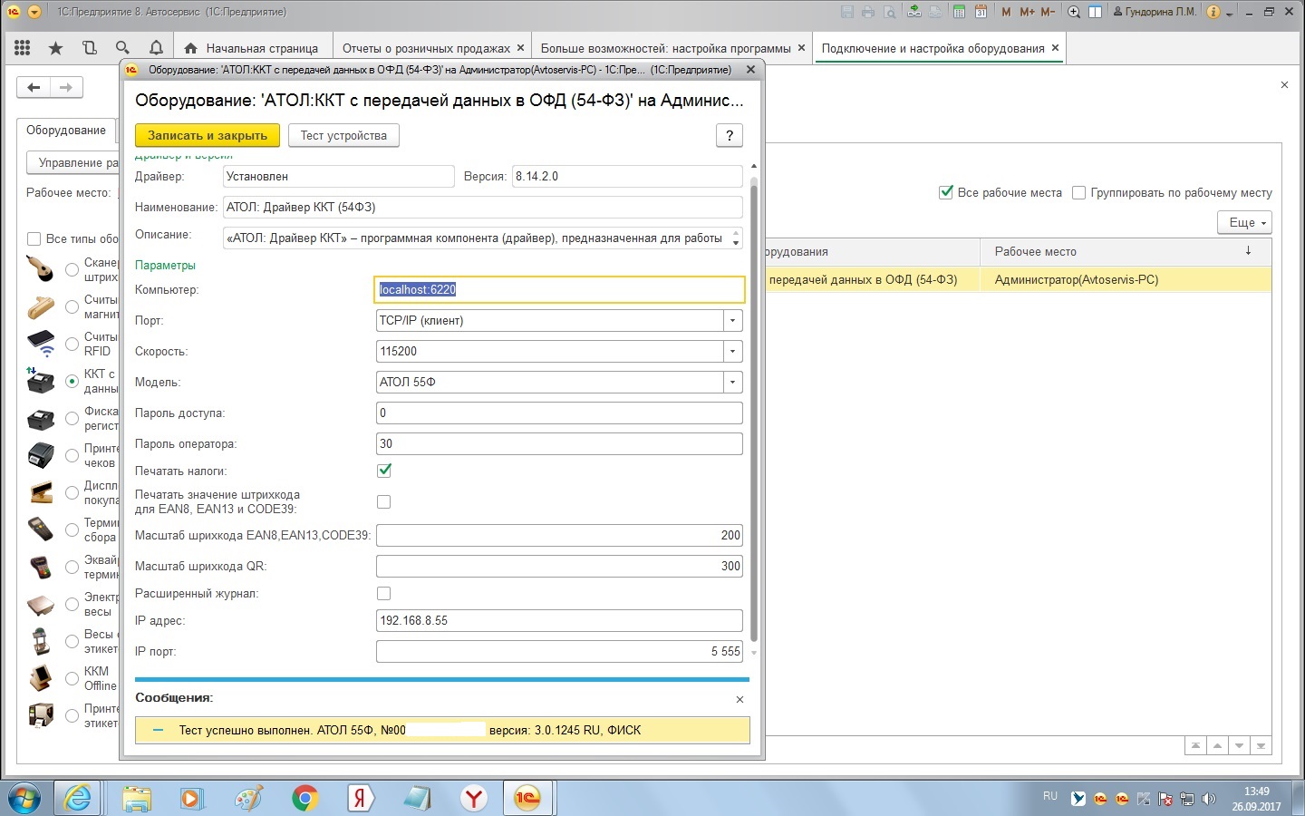Select the Оборудование tab

coord(66,130)
